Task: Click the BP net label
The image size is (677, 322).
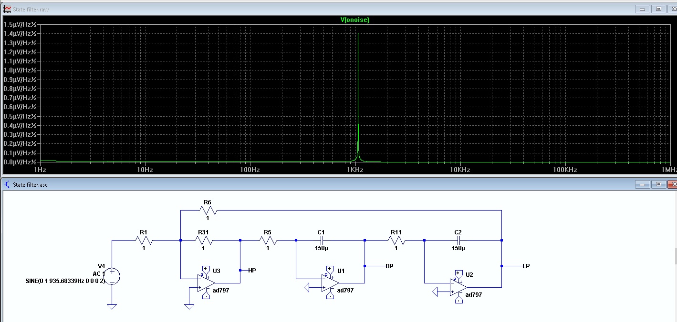Action: (x=389, y=266)
